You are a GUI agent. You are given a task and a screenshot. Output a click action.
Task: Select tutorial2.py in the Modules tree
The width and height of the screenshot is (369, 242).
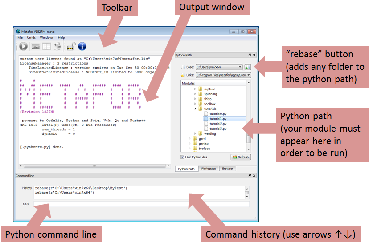[218, 124]
